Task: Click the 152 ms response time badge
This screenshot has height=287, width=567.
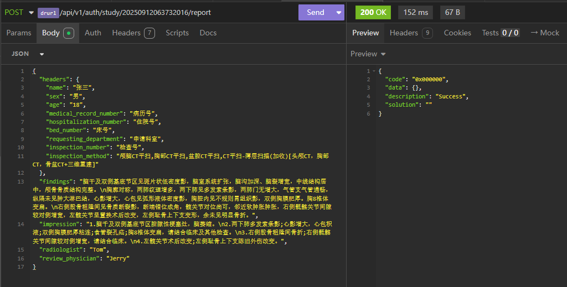Action: pos(415,12)
